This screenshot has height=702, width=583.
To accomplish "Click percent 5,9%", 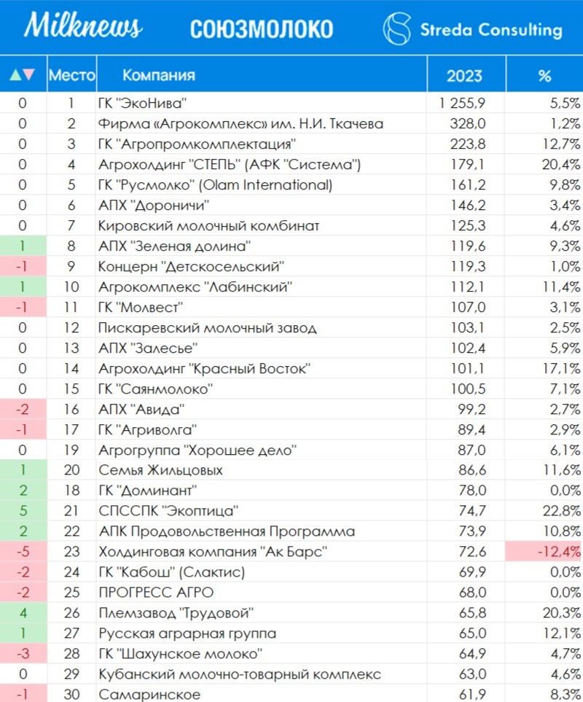I will click(565, 348).
